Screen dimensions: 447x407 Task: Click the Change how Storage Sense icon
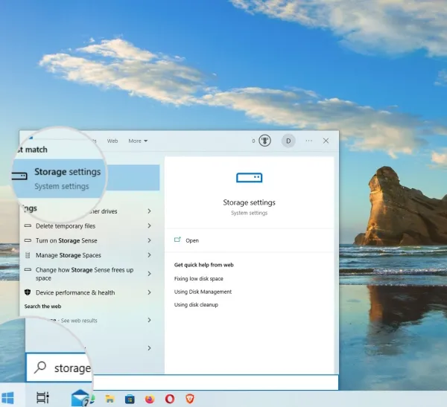pyautogui.click(x=28, y=269)
